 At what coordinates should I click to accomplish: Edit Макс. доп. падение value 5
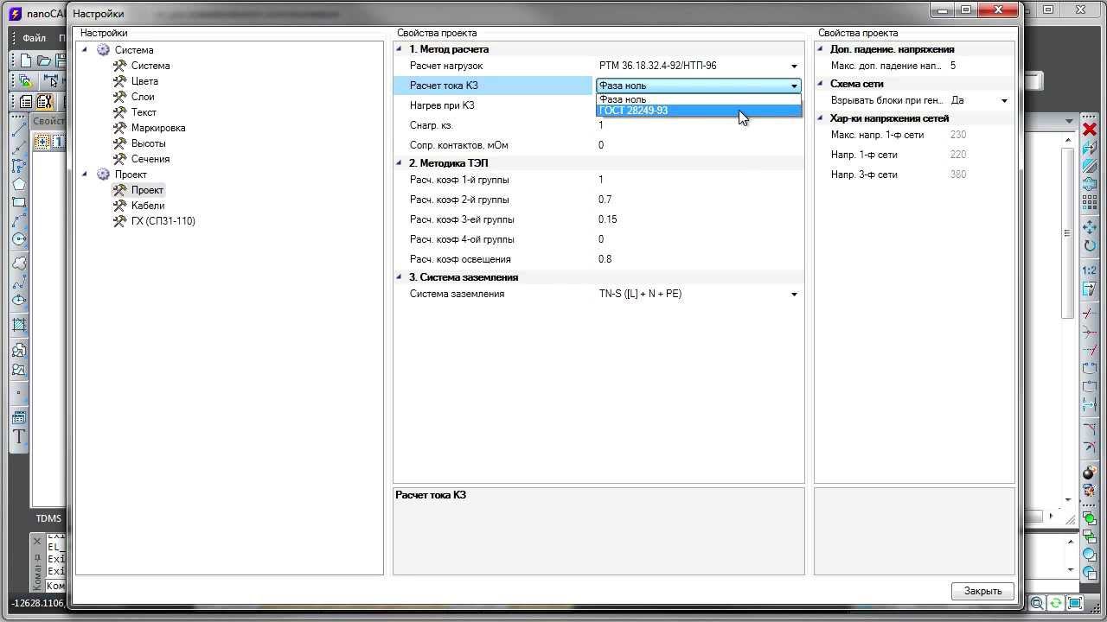click(x=980, y=66)
